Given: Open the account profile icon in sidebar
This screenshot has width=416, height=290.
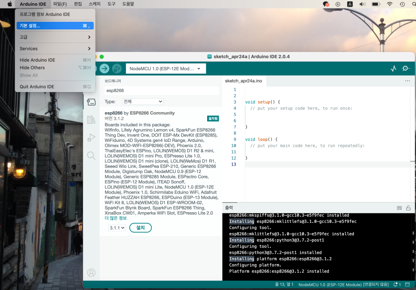Looking at the screenshot, I should coord(91,273).
